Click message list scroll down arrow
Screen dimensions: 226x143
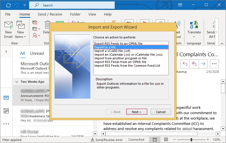(95, 134)
